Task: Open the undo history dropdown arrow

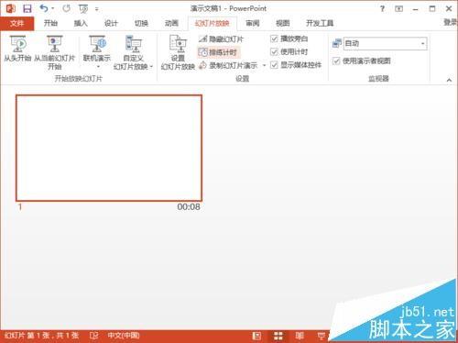Action: point(53,8)
